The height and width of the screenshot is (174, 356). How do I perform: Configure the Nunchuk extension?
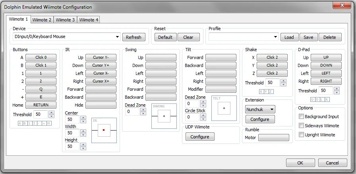(260, 119)
